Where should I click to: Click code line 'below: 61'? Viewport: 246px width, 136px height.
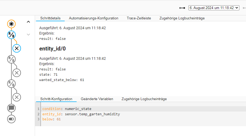(51, 119)
